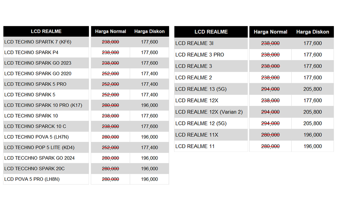
Task: Select LCD POVA 5 PRO (LH8N) entry
Action: point(32,180)
